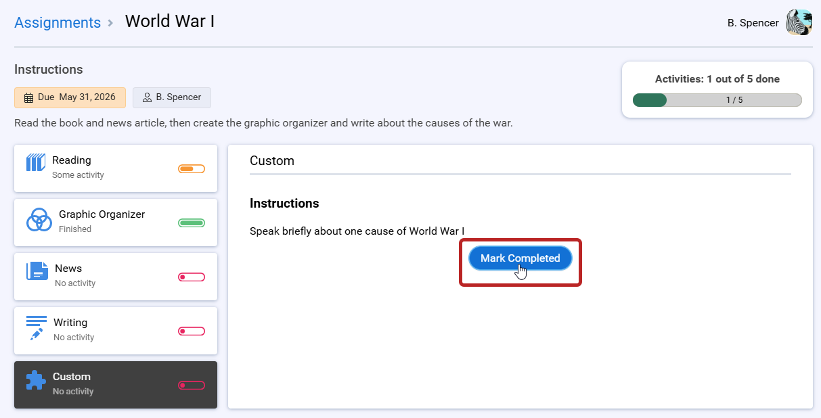The width and height of the screenshot is (821, 418).
Task: Click the breadcrumb chevron after Assignments
Action: tap(110, 23)
